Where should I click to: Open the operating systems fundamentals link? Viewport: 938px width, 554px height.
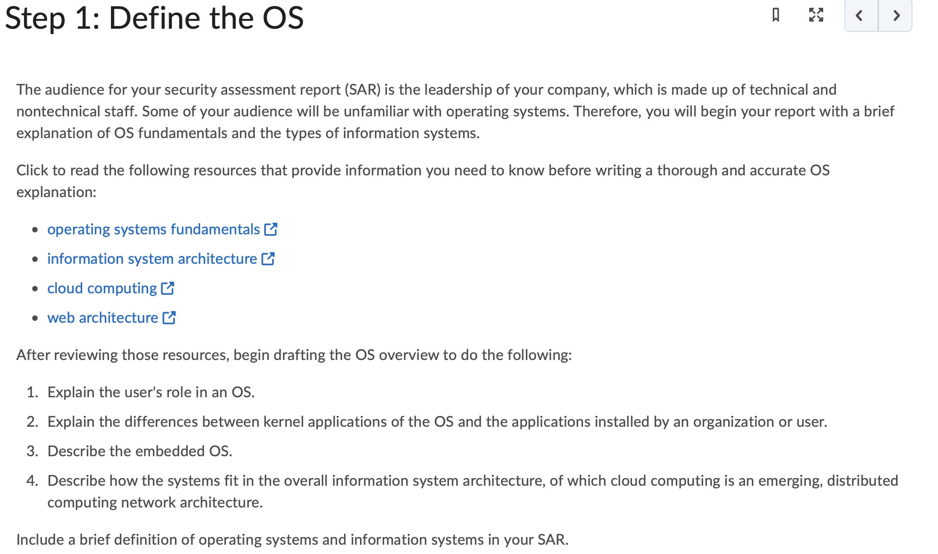coord(154,229)
